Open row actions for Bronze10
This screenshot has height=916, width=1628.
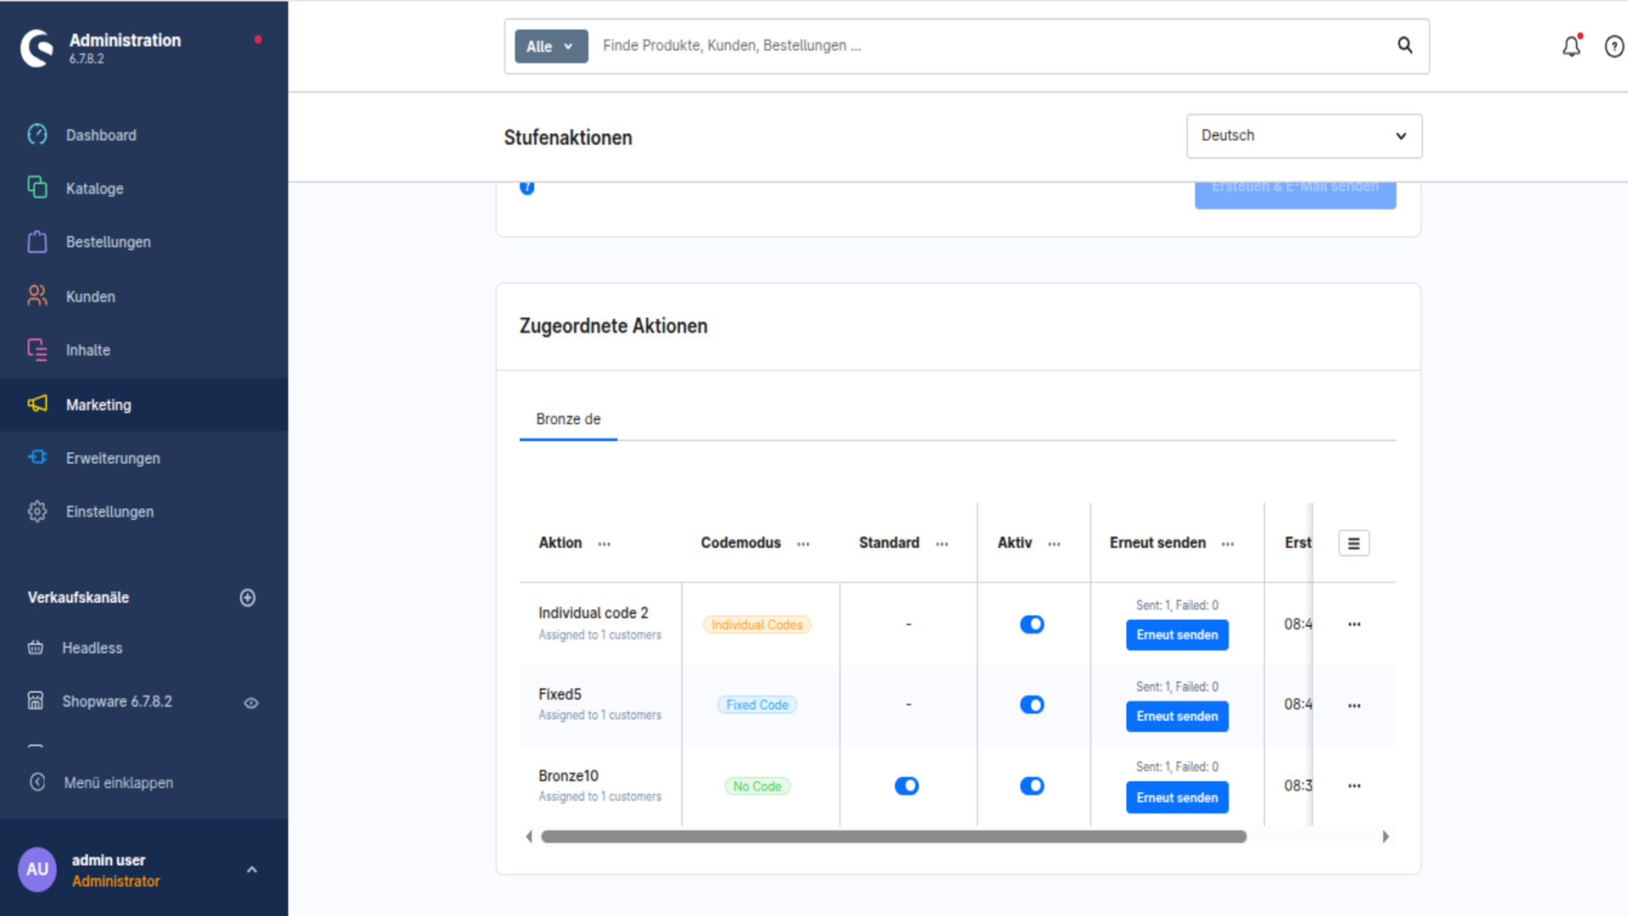[x=1354, y=786]
